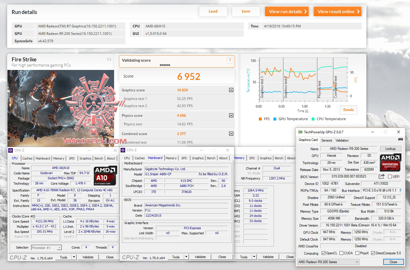Toggle the PhysX checkbox
Screen dimensions: 410x270
click(x=357, y=253)
